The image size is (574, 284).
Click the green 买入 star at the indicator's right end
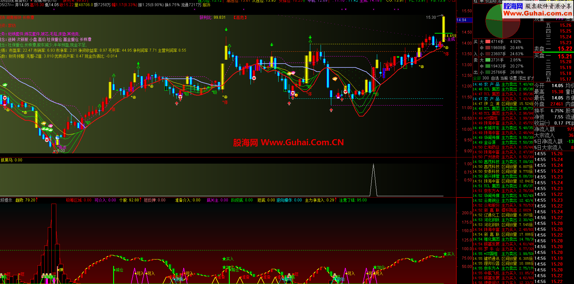(x=445, y=254)
